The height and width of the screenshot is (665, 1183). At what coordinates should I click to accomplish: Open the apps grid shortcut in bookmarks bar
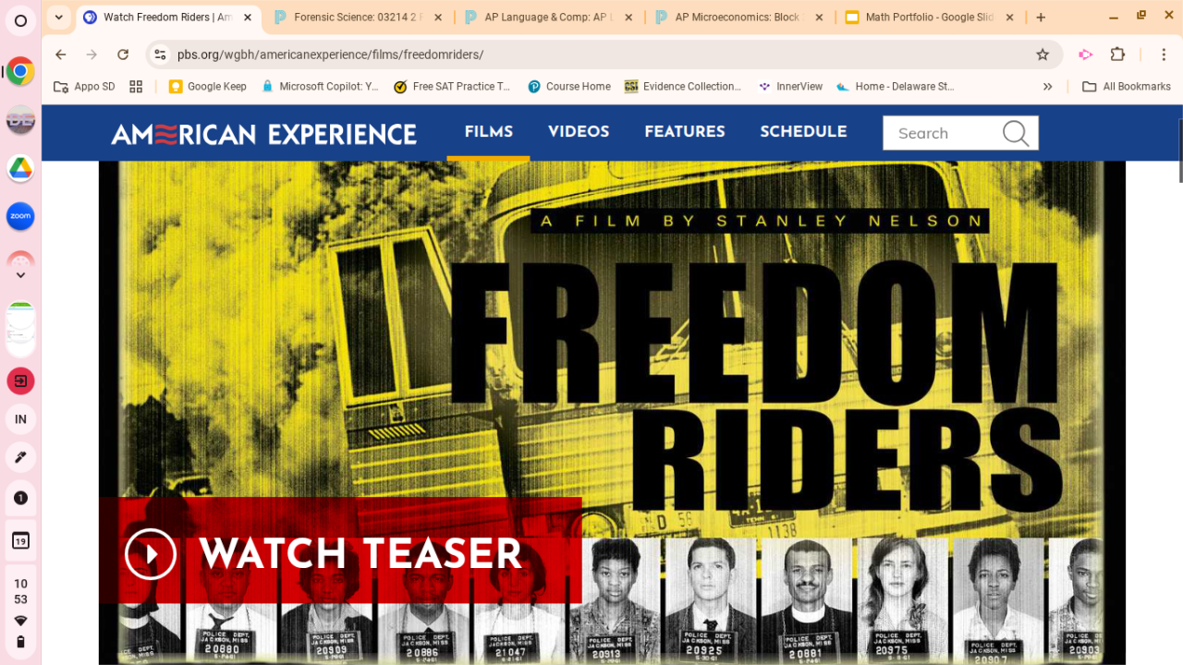(x=136, y=87)
